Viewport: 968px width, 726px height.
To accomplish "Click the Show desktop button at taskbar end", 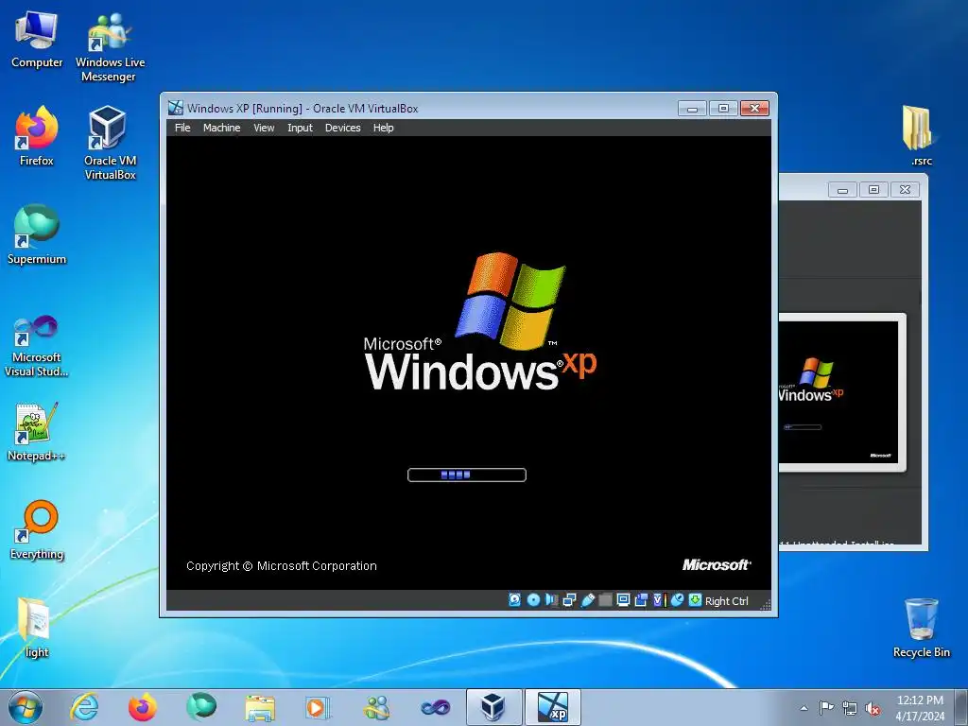I will coord(961,707).
